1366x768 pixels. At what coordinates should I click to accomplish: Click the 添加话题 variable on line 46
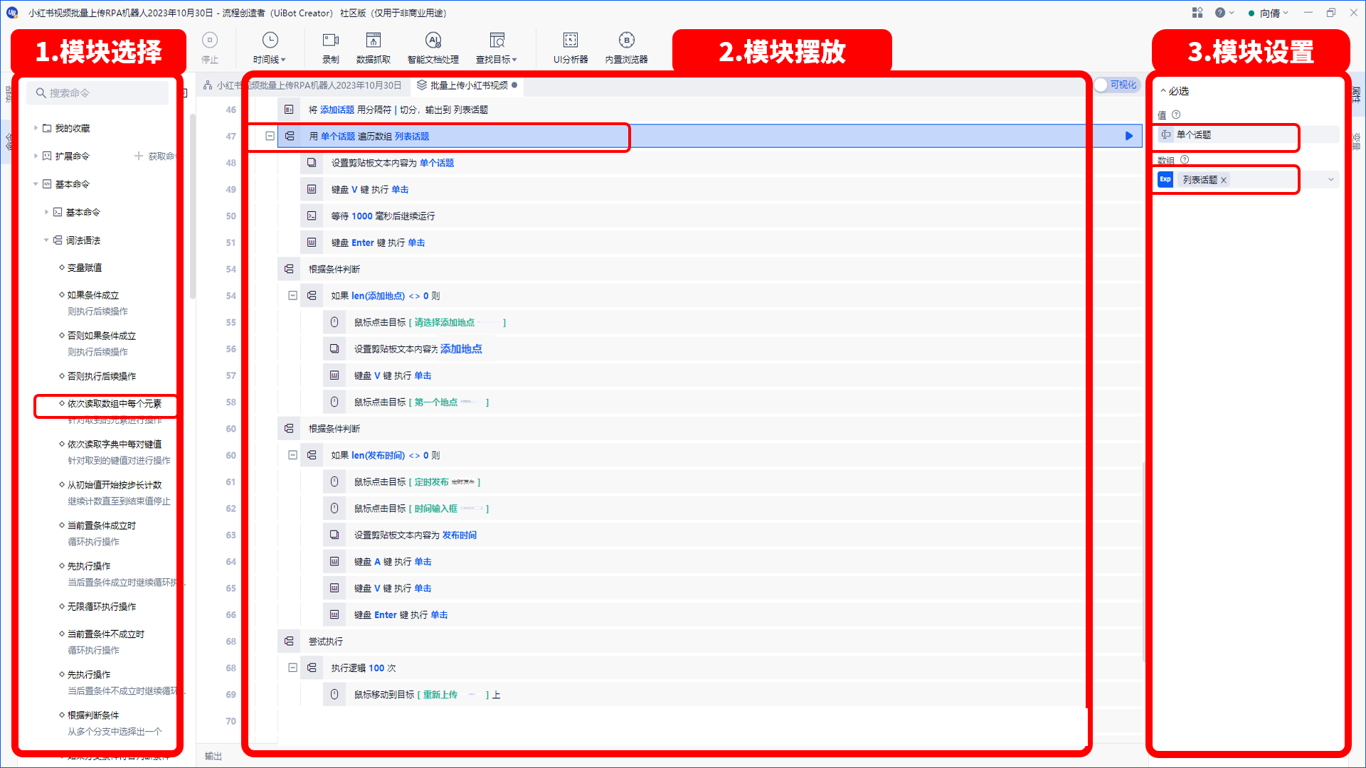click(x=337, y=110)
